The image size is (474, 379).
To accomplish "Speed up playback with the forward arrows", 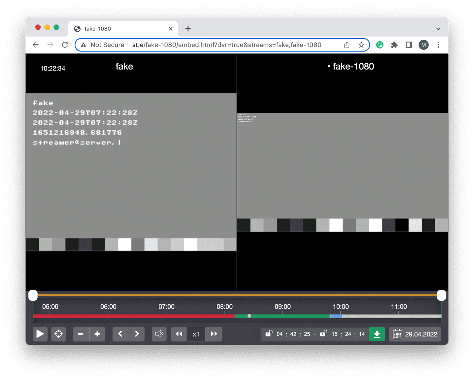I will [x=214, y=334].
